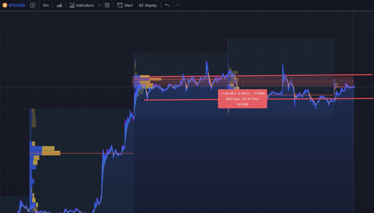Select the red tooltip showing -145.98 measurement
The height and width of the screenshot is (213, 374).
242,98
